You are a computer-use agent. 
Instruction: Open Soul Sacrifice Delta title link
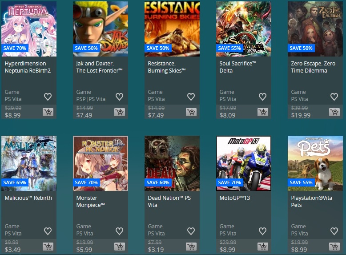coord(237,67)
